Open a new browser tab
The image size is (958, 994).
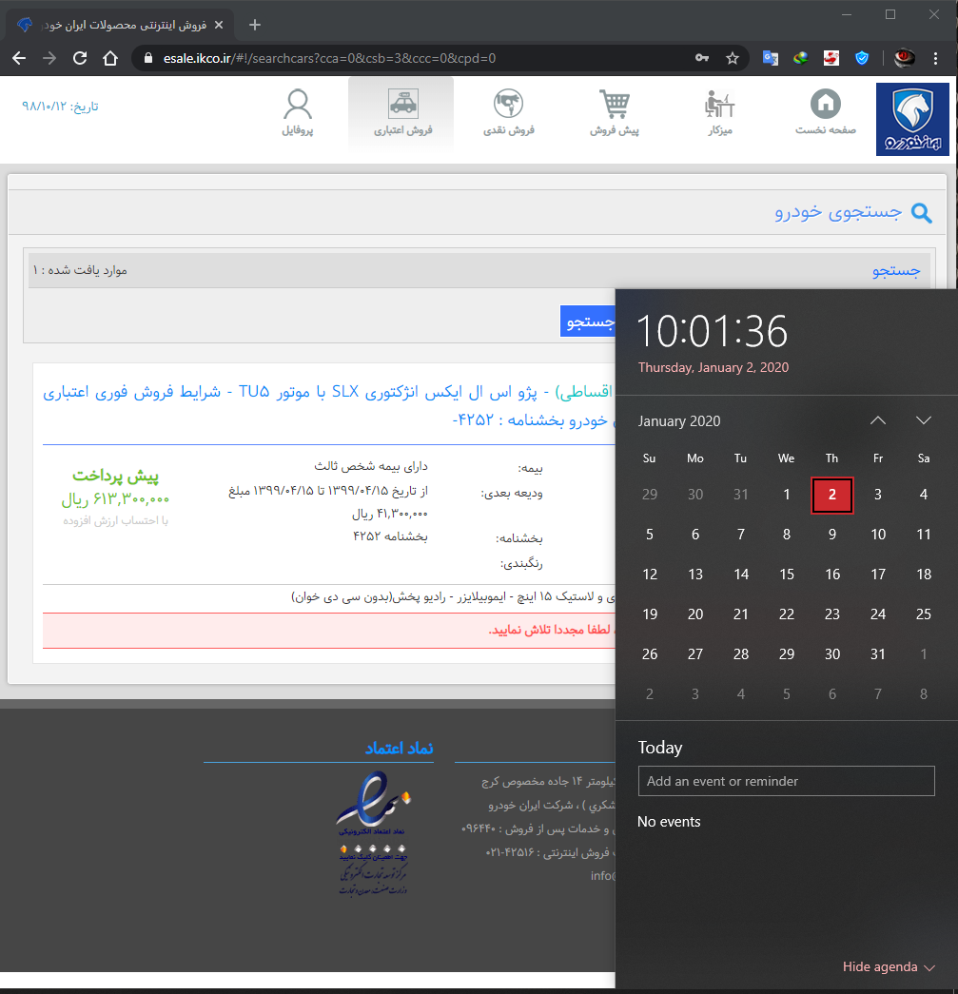pos(255,25)
